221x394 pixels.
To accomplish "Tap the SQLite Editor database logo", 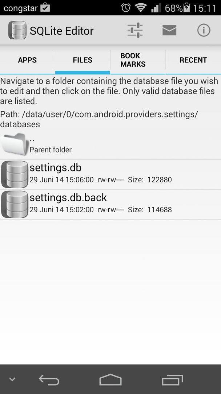I will pos(17,30).
